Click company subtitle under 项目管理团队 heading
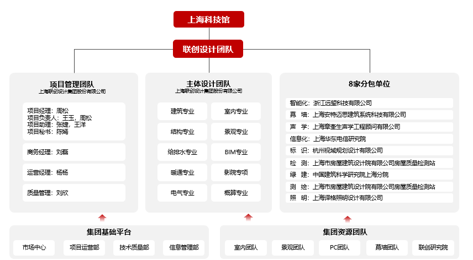473x260 pixels. [72, 91]
